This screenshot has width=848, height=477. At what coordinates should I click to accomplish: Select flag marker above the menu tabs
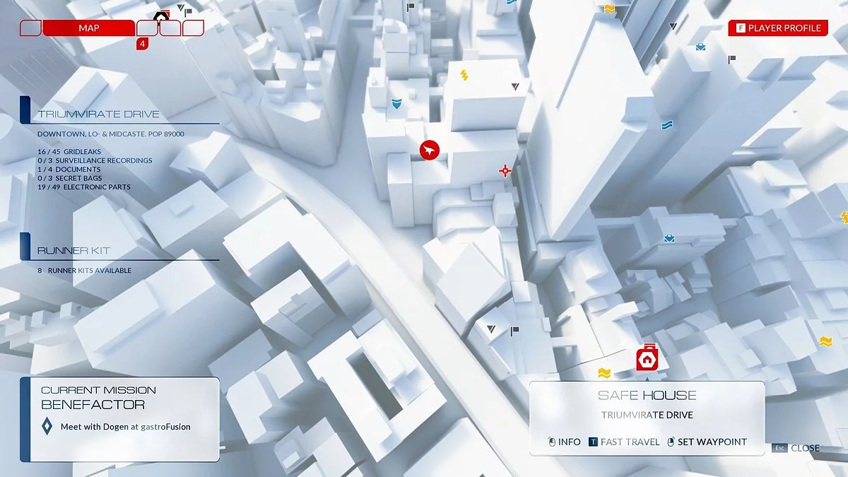point(189,12)
